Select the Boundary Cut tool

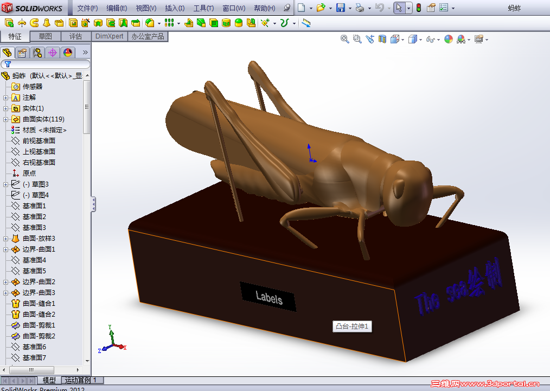pyautogui.click(x=136, y=23)
